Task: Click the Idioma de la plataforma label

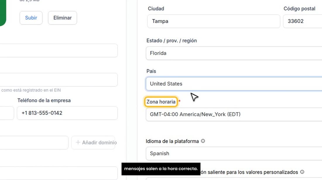Action: [x=172, y=141]
